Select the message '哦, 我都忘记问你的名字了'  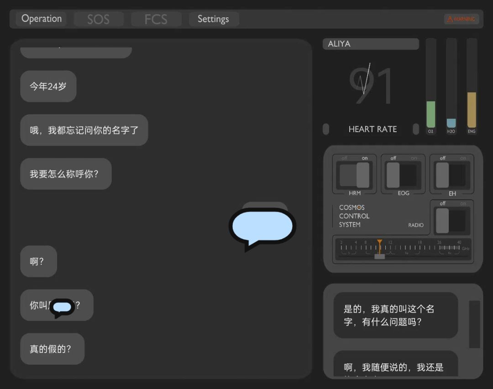coord(84,130)
